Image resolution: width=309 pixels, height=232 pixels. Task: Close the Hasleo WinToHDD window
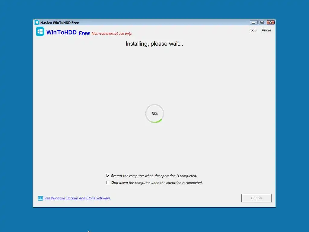point(271,22)
